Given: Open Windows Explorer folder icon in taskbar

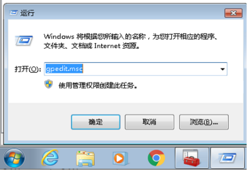Looking at the screenshot, I should [85, 159].
